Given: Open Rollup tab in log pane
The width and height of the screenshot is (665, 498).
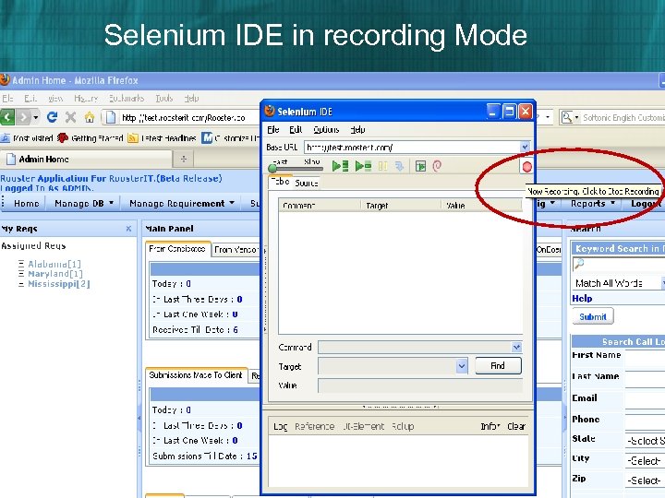Looking at the screenshot, I should [403, 426].
